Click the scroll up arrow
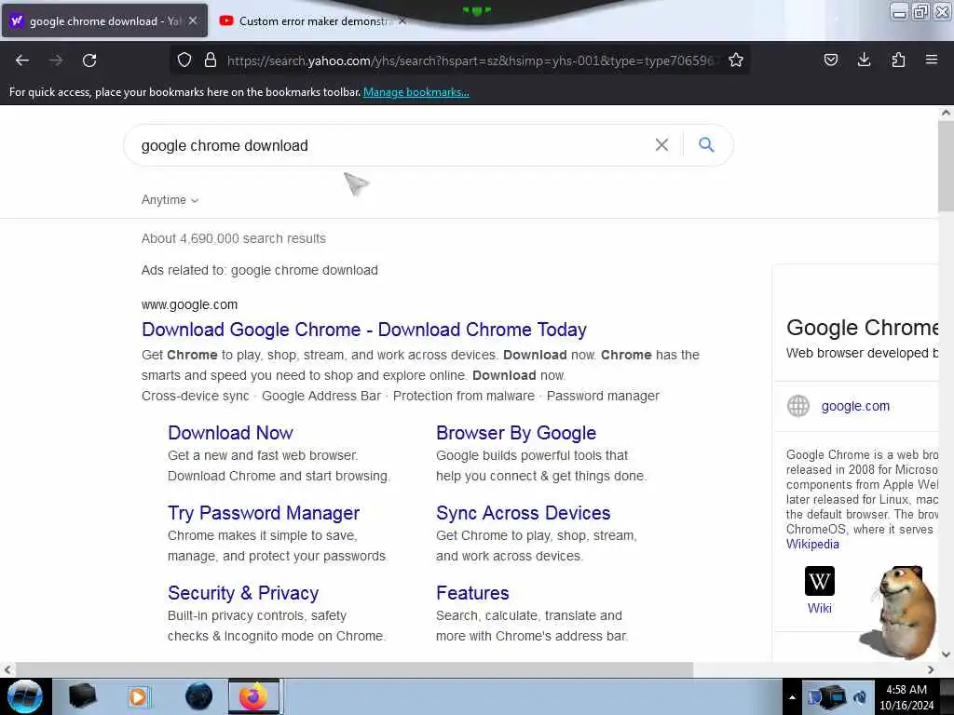Image resolution: width=954 pixels, height=715 pixels. tap(946, 113)
